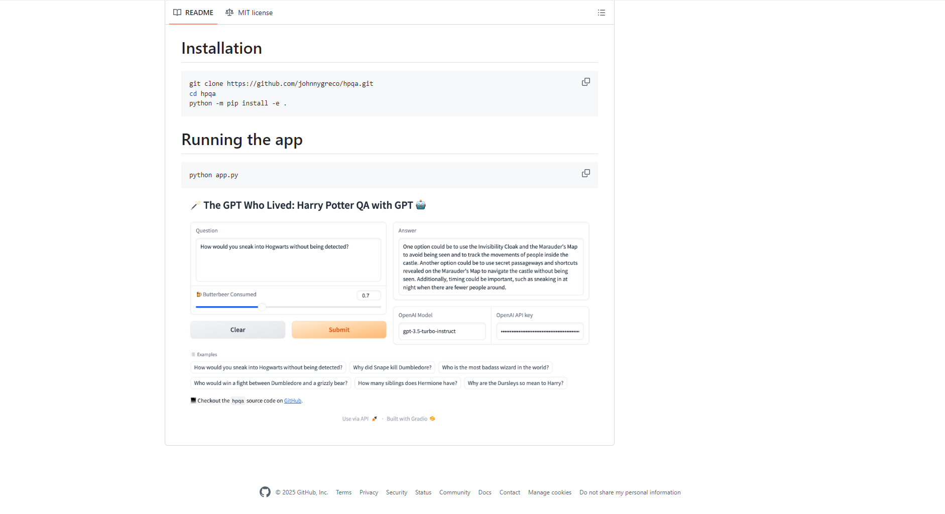Viewport: 945px width, 514px height.
Task: Select example 'Why did Snape kill Dumbledore?'
Action: point(392,367)
